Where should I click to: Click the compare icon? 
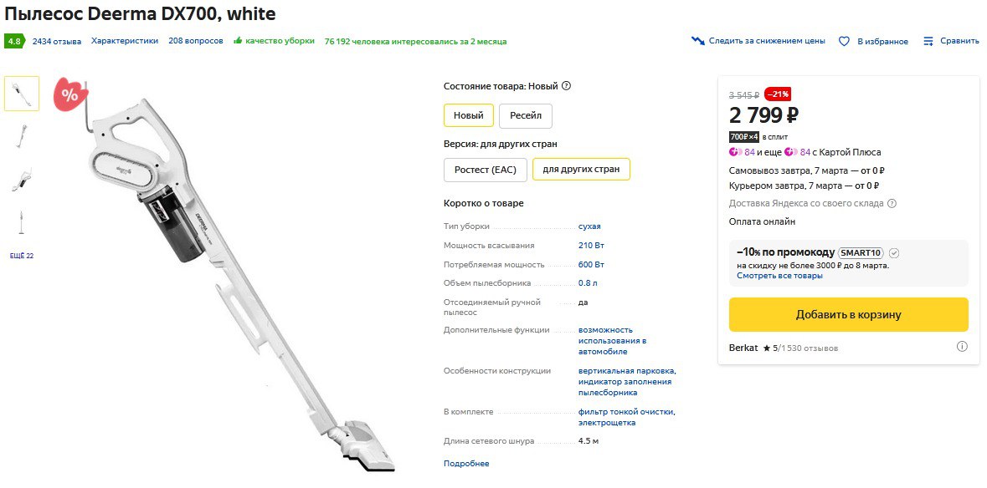928,41
